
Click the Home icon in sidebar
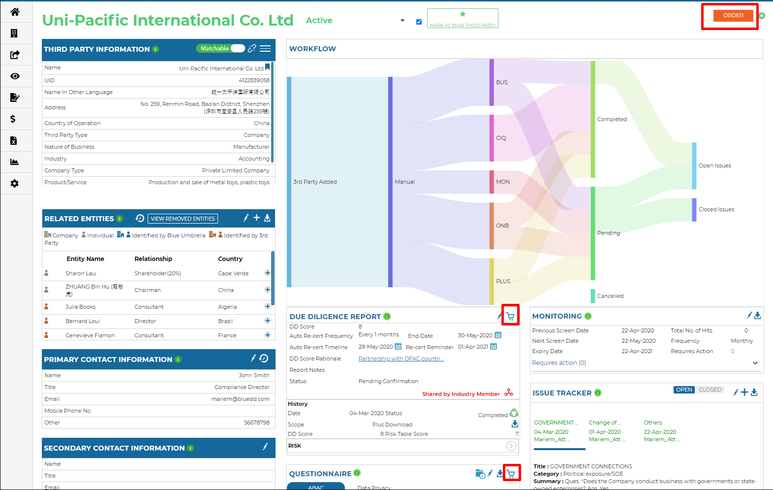coord(15,12)
